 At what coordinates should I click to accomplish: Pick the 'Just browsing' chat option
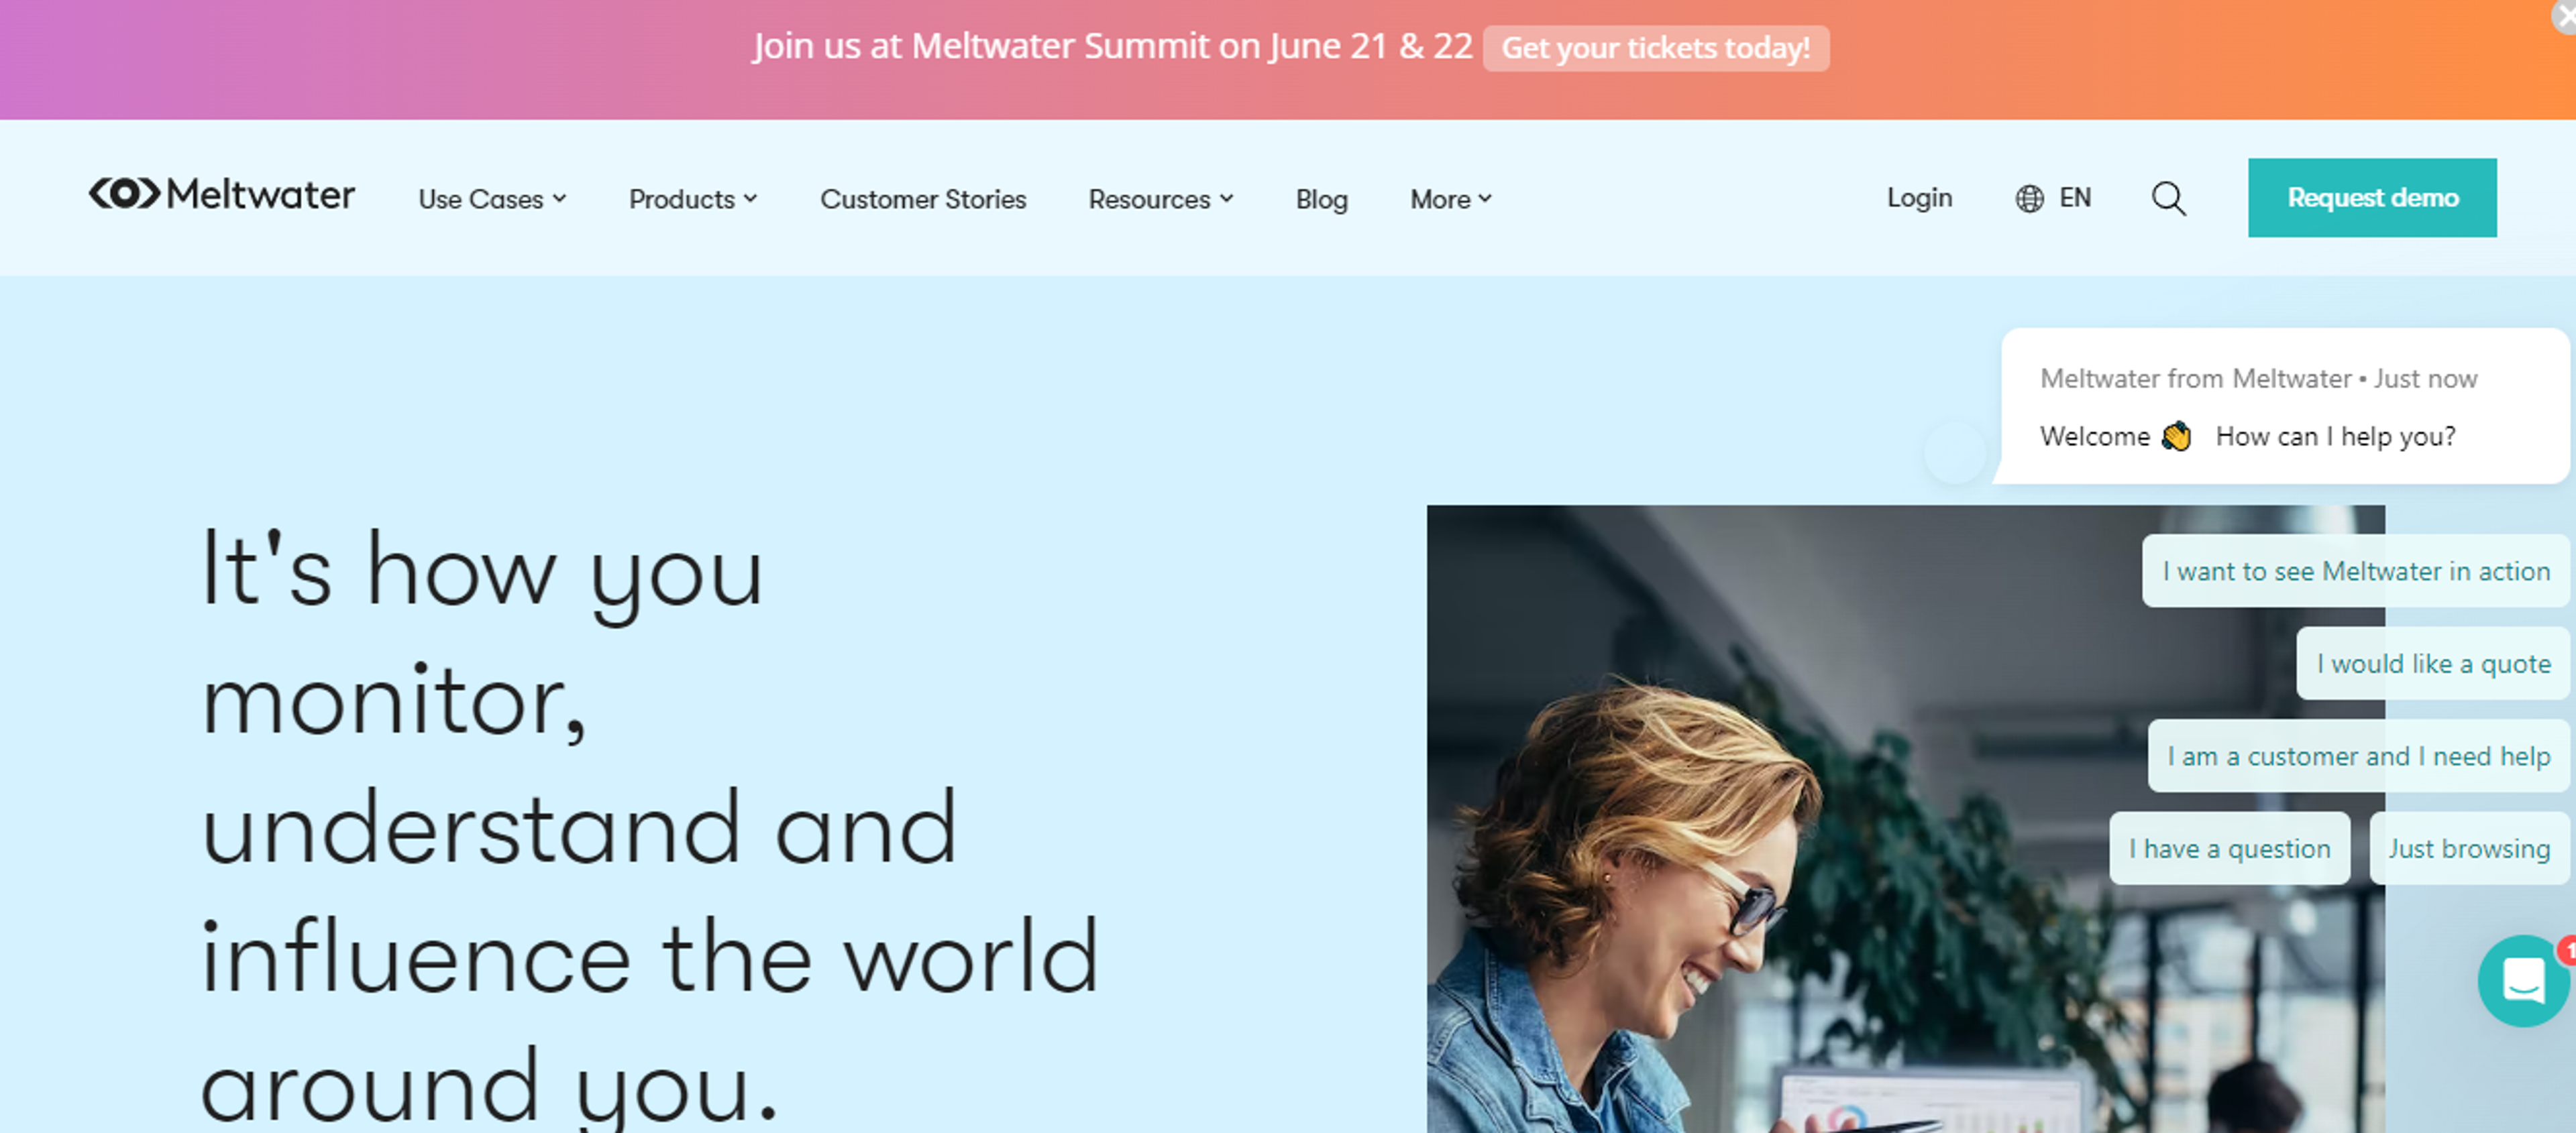coord(2468,848)
